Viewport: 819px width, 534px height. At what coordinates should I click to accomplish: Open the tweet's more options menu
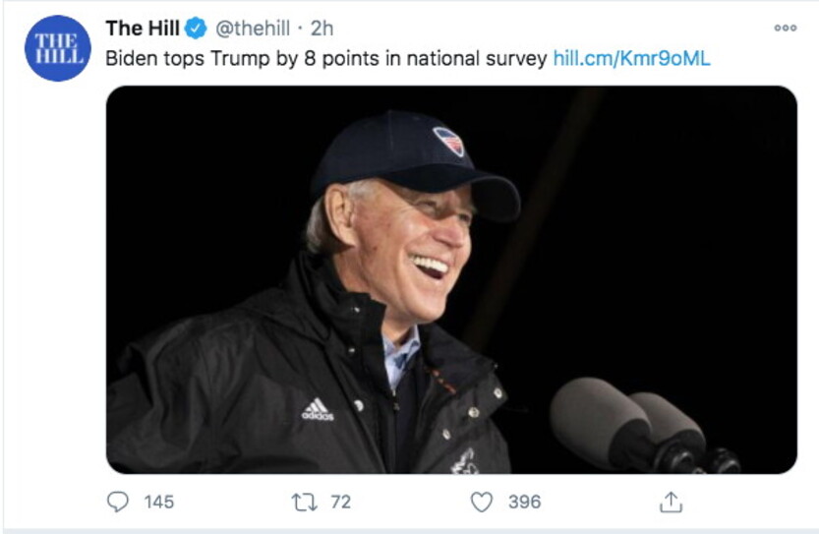pyautogui.click(x=785, y=29)
